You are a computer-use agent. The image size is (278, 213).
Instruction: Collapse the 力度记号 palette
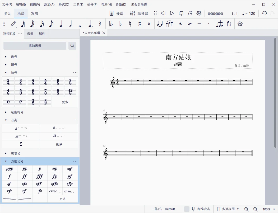[6, 161]
